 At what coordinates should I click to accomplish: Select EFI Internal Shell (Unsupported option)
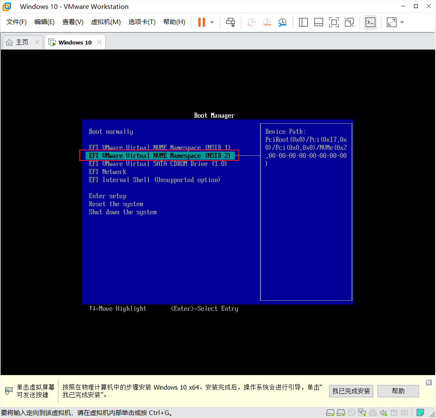tap(155, 180)
